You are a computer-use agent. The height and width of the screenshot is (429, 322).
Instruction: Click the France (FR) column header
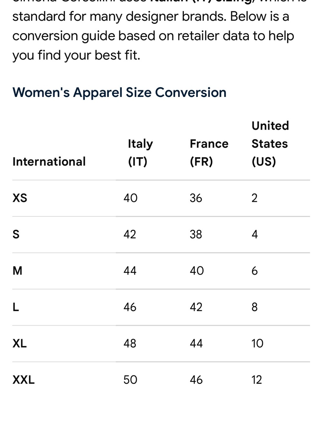(x=209, y=153)
